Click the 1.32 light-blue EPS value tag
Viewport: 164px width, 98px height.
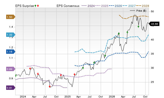click(x=11, y=35)
